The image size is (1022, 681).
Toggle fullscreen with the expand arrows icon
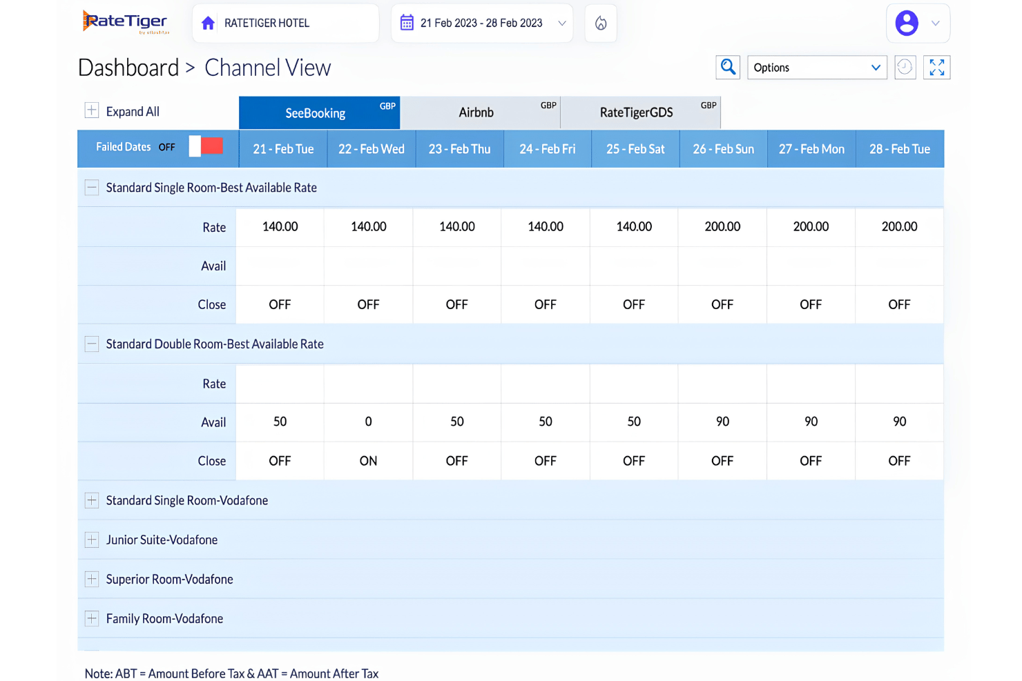pyautogui.click(x=936, y=67)
